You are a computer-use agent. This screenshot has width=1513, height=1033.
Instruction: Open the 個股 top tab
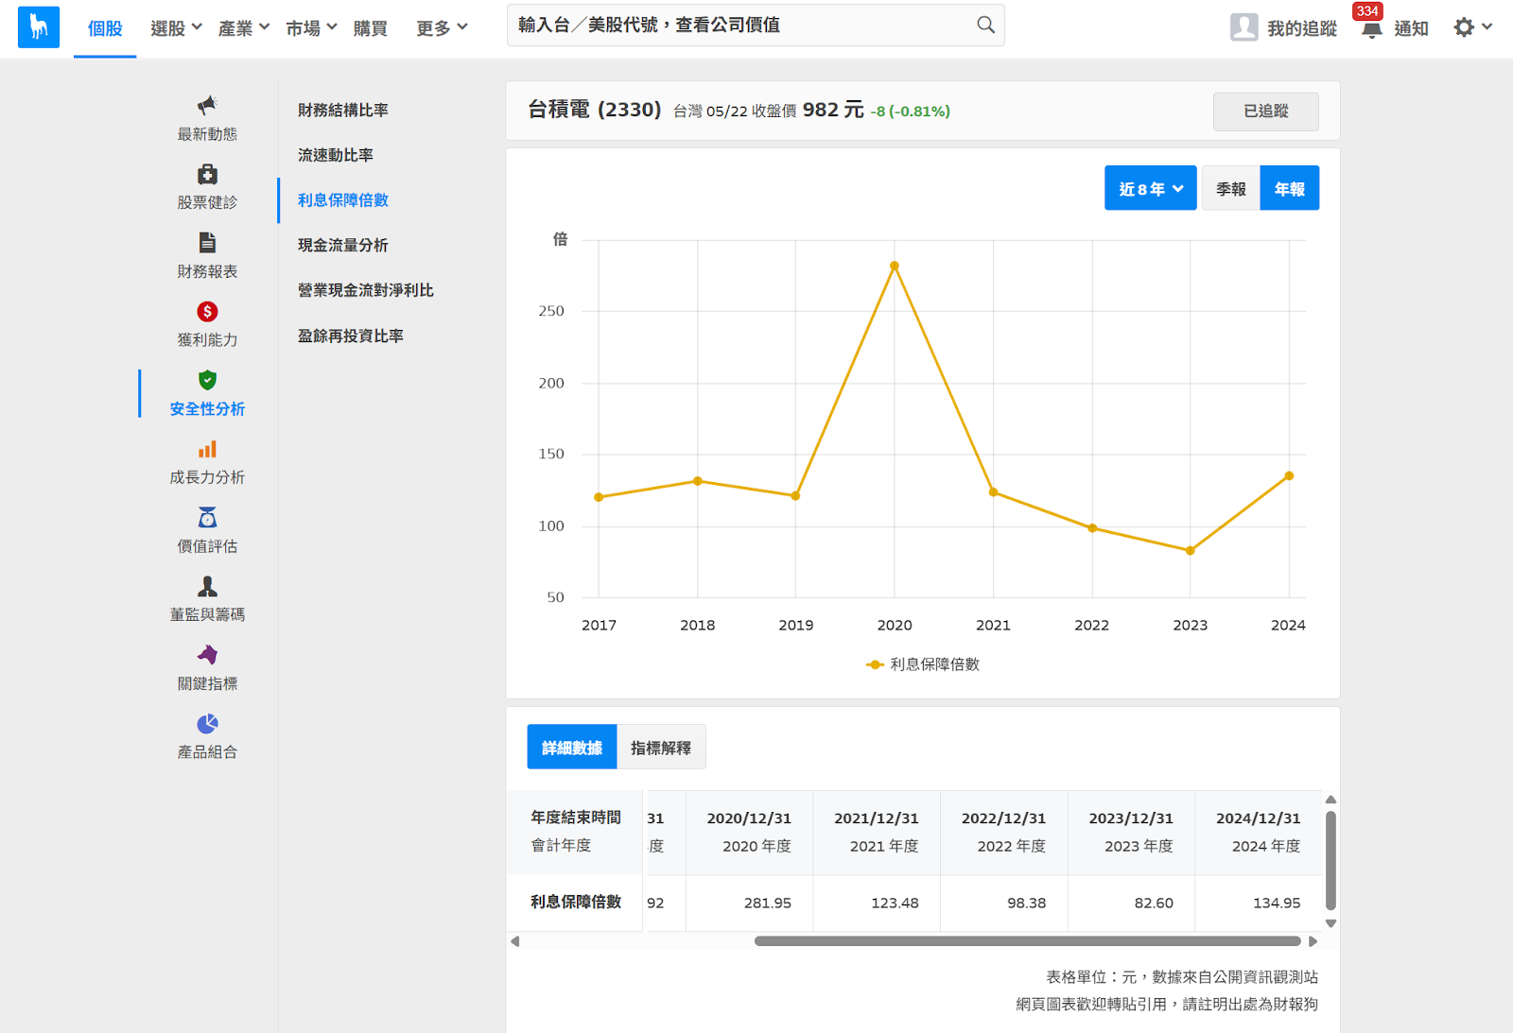point(105,28)
